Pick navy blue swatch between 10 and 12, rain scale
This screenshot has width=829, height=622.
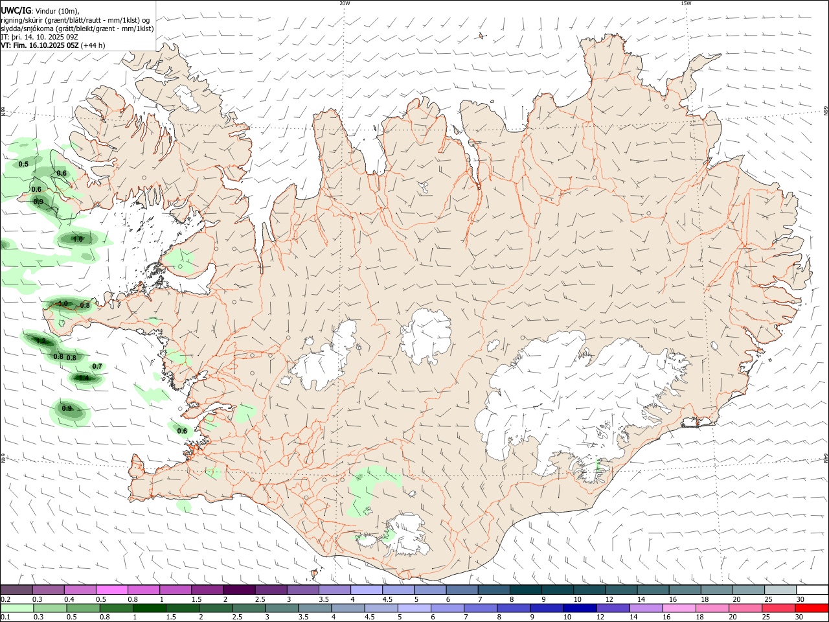(580, 608)
